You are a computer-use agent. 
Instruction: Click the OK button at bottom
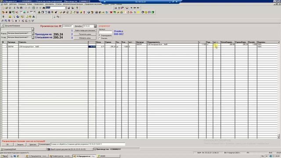click(7, 144)
